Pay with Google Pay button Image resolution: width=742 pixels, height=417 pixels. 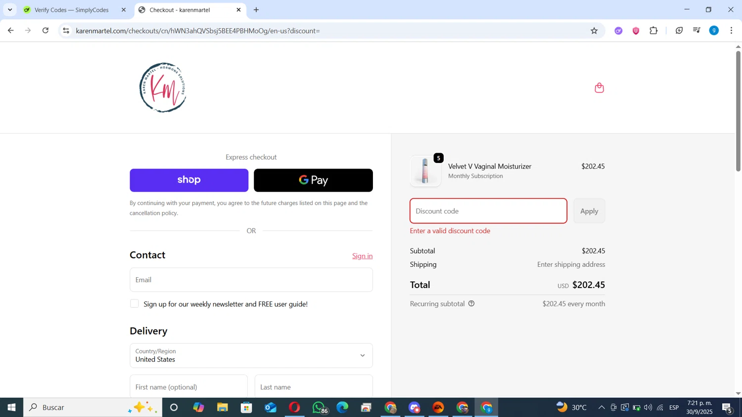tap(313, 180)
